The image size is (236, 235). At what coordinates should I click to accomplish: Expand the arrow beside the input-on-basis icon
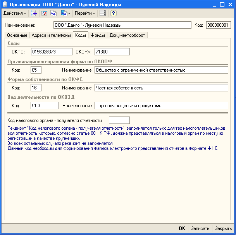pyautogui.click(x=69, y=13)
